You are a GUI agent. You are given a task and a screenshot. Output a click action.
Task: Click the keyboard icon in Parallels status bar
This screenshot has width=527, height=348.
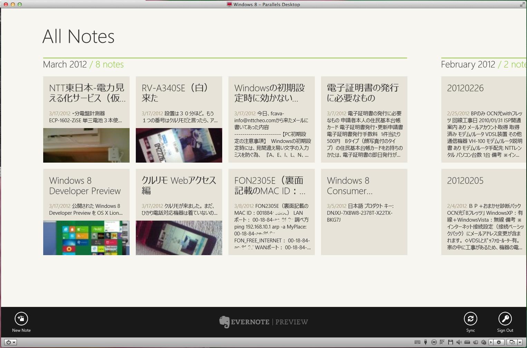pyautogui.click(x=417, y=342)
